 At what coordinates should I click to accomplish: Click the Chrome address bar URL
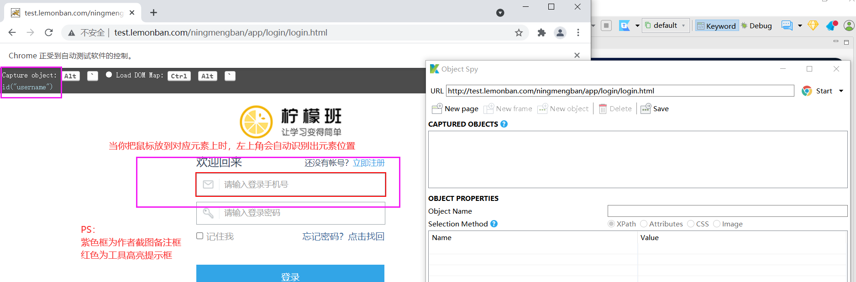click(221, 32)
